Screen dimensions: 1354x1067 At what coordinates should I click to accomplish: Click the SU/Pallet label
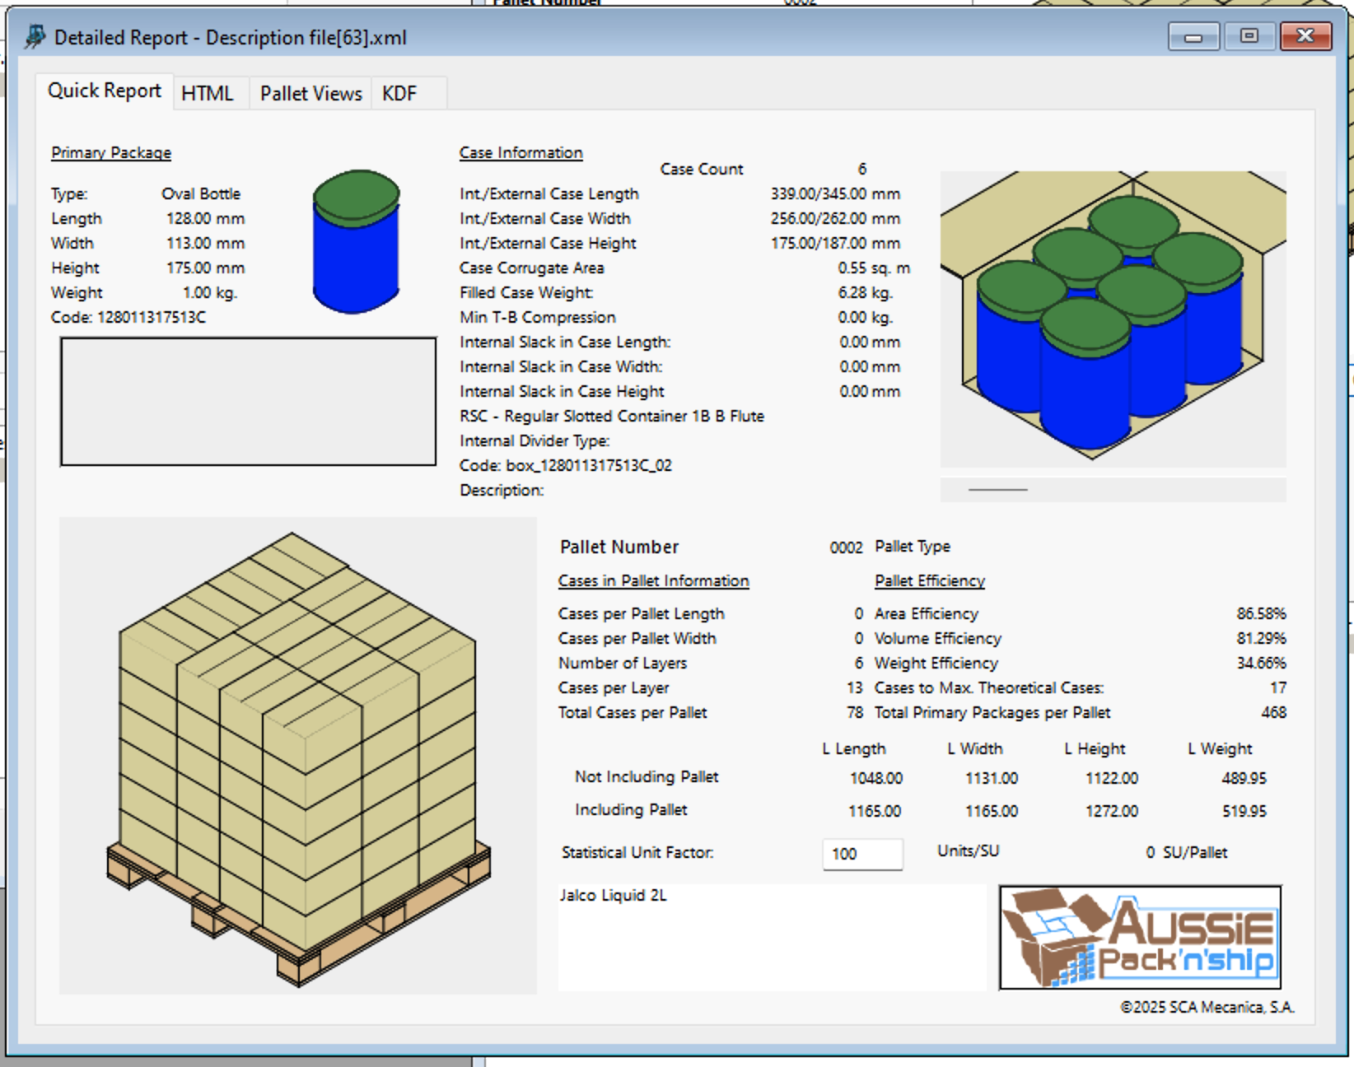pyautogui.click(x=1195, y=852)
